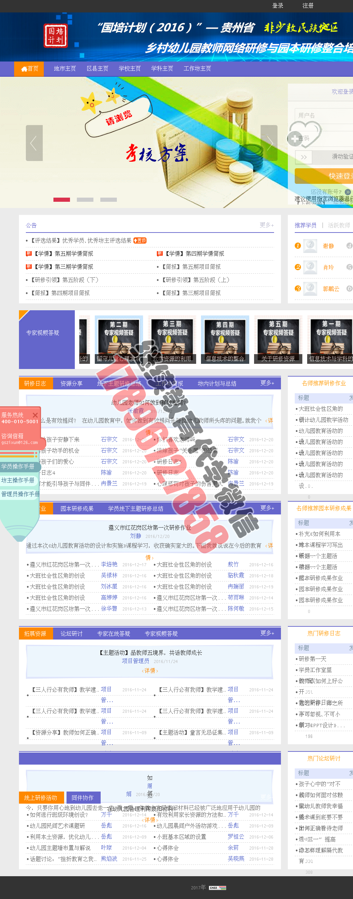Open 学科主页 in navigation bar
The height and width of the screenshot is (899, 353).
pos(162,69)
